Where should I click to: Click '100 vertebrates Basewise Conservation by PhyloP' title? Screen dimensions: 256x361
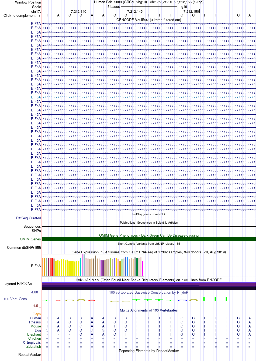[x=149, y=292]
